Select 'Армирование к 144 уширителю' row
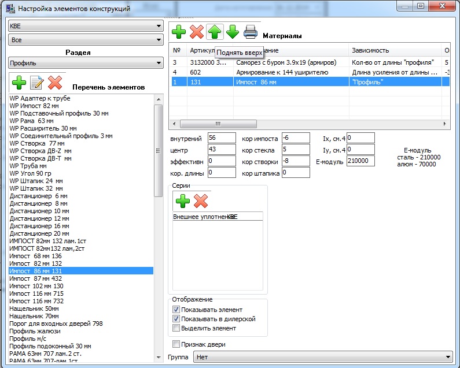 tap(310, 72)
